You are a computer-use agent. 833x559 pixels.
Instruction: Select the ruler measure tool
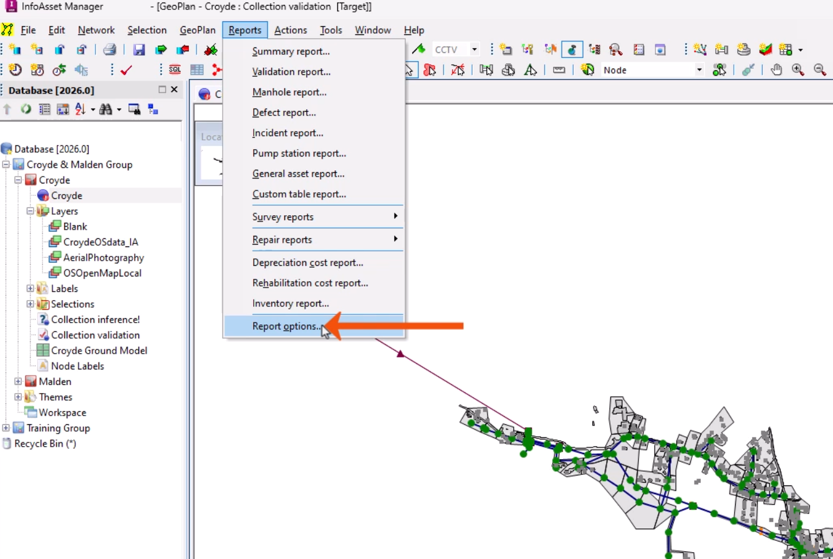click(x=559, y=70)
